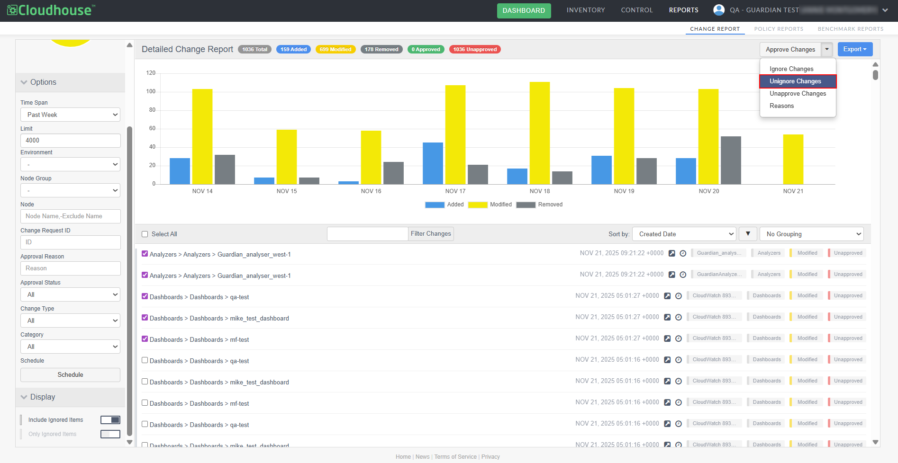Switch to the Policy Reports tab

pyautogui.click(x=779, y=29)
